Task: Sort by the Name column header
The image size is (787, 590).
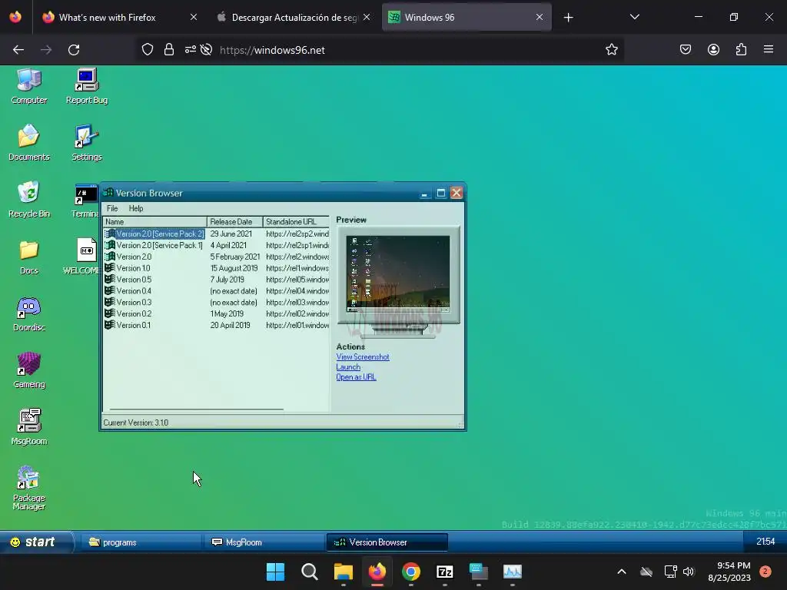Action: click(154, 222)
